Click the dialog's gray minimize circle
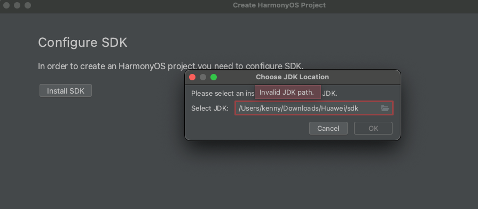Screen dimensions: 478x209 pos(203,77)
